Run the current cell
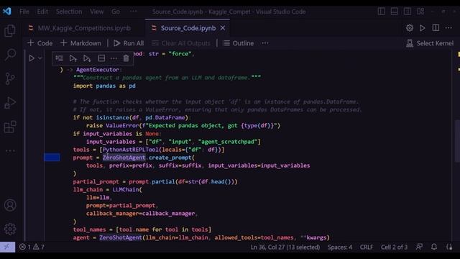 click(32, 58)
